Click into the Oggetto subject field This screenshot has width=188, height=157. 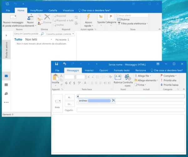click(130, 110)
